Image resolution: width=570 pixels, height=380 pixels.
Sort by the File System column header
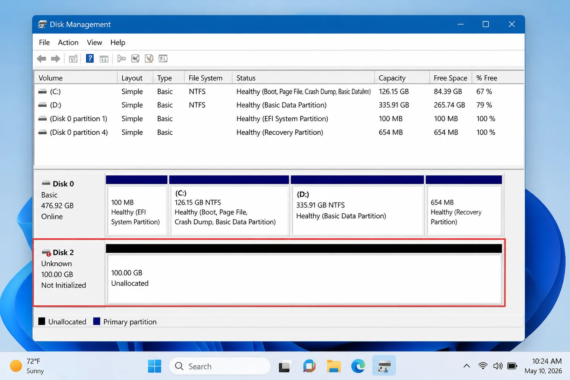tap(208, 78)
